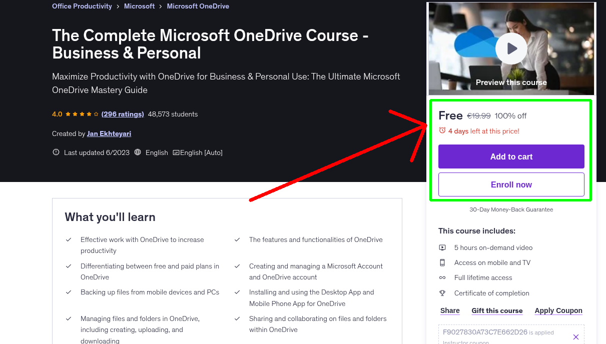The width and height of the screenshot is (606, 344).
Task: Click 'Managing files and folders in OneDrive' item
Action: 140,329
